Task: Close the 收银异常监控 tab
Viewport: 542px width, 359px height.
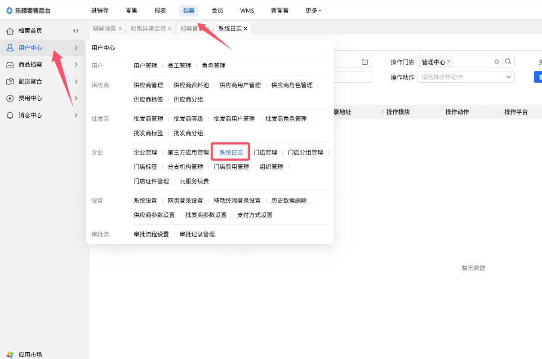Action: (169, 29)
